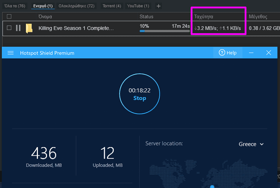This screenshot has width=280, height=188.
Task: Click the 436 Downloaded, MB statistic
Action: pos(44,157)
